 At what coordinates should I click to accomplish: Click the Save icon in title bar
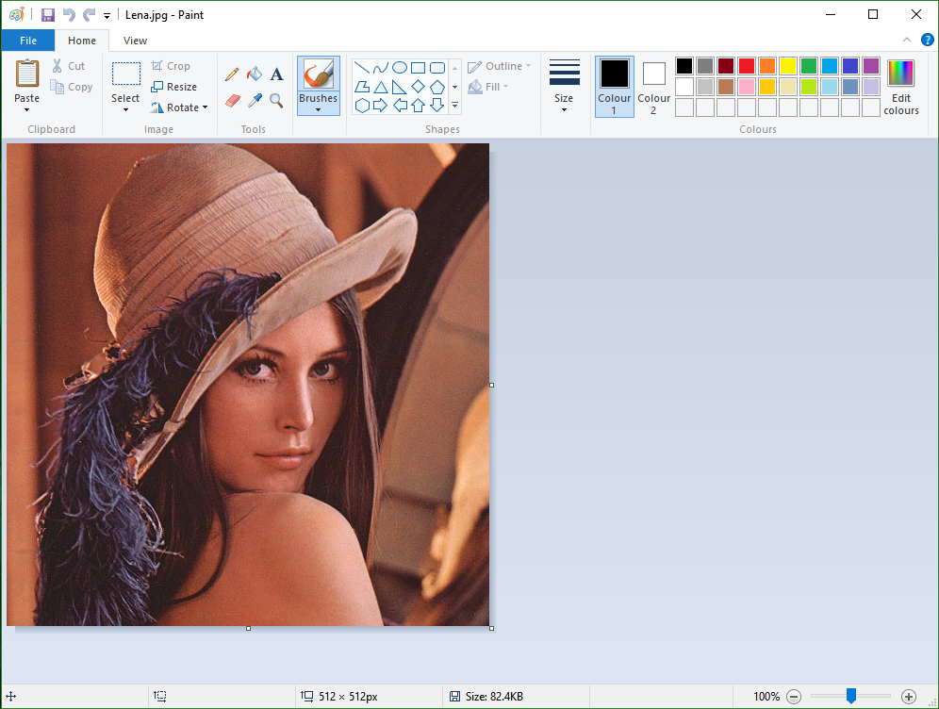point(47,15)
